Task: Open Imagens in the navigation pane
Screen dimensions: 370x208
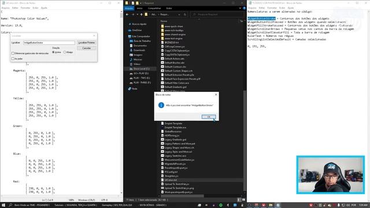Action: pyautogui.click(x=138, y=55)
